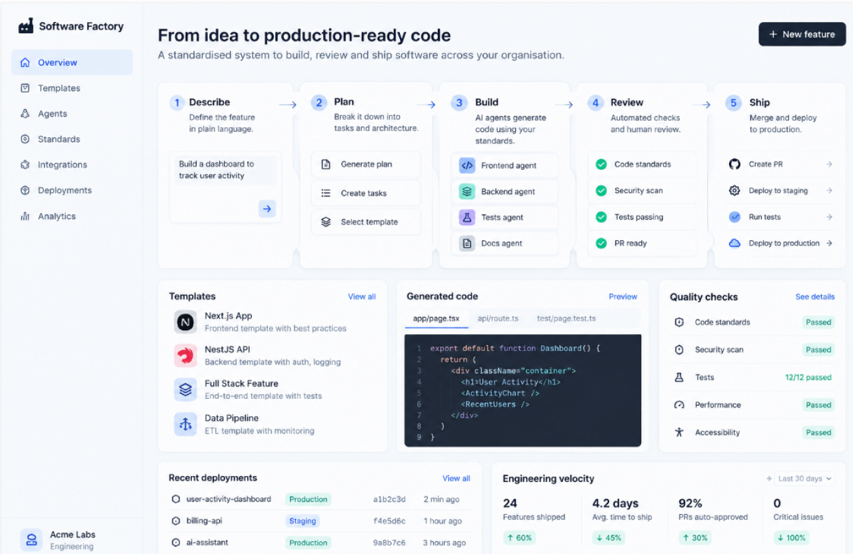Click the Staging badge for billing-api
The height and width of the screenshot is (554, 853).
point(303,521)
